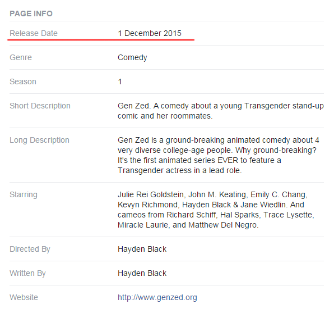
Task: Click Hayden Black in Directed By row
Action: click(x=142, y=249)
